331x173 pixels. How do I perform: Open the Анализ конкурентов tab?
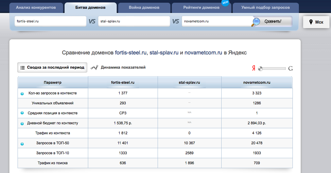click(x=36, y=8)
